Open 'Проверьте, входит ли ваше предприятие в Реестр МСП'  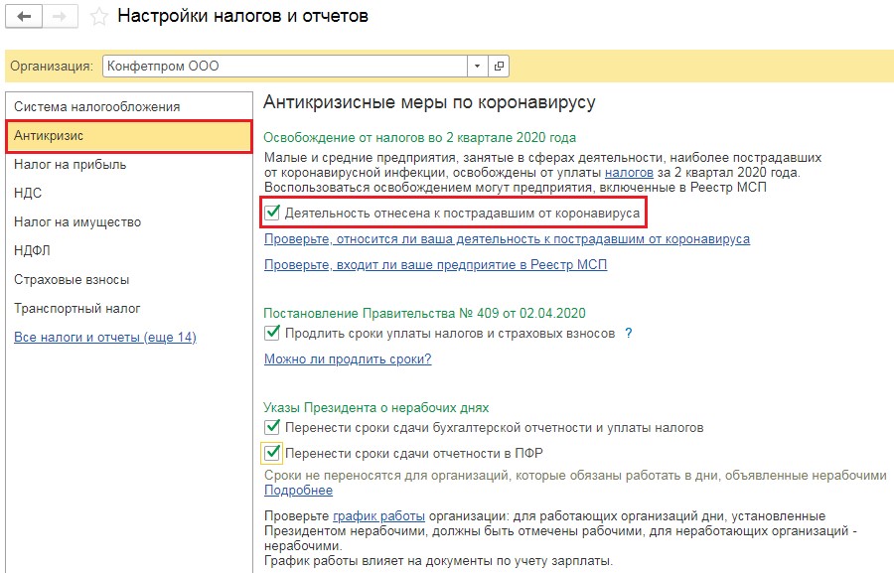pos(436,264)
